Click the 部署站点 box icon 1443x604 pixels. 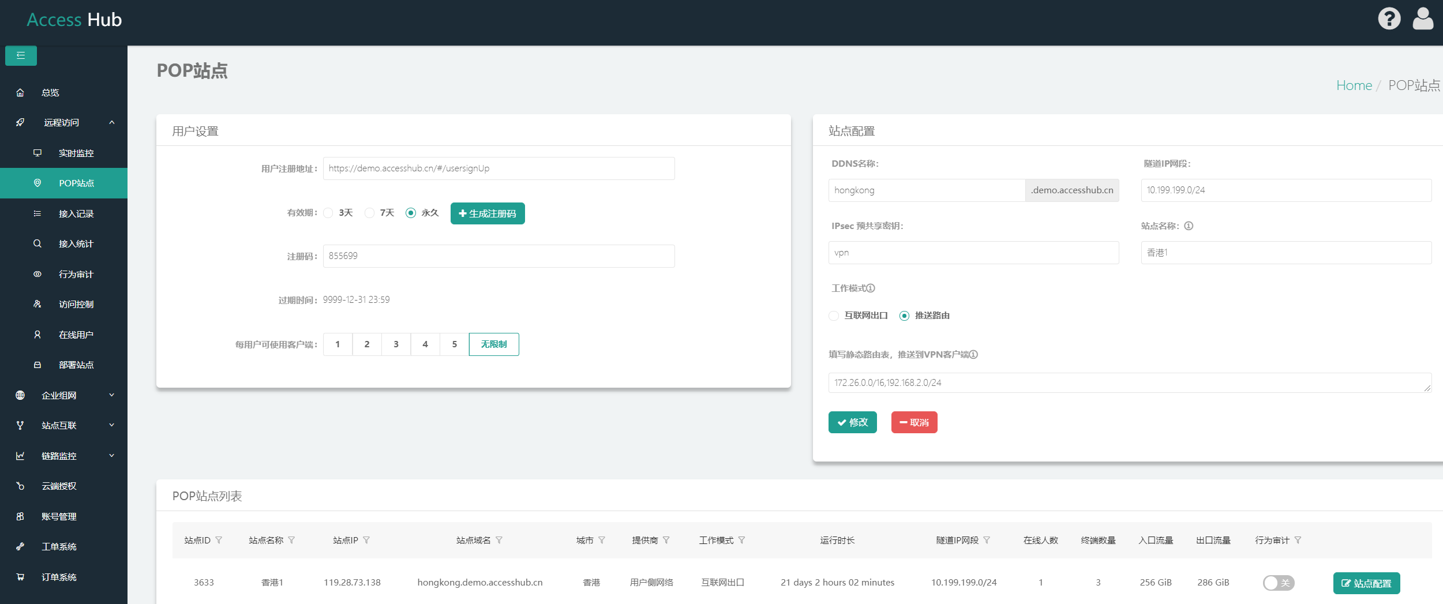point(38,365)
